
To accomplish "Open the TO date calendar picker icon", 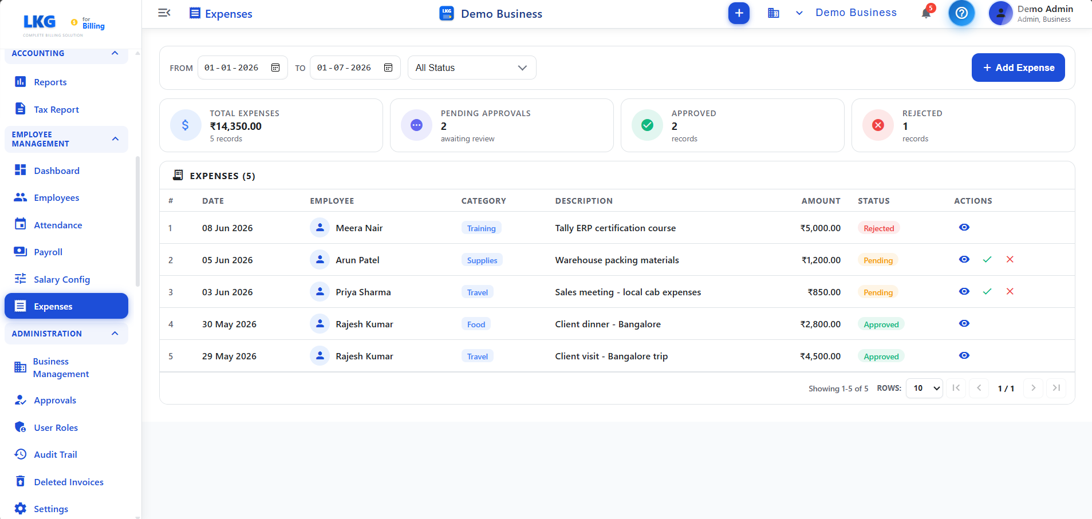I will tap(388, 68).
